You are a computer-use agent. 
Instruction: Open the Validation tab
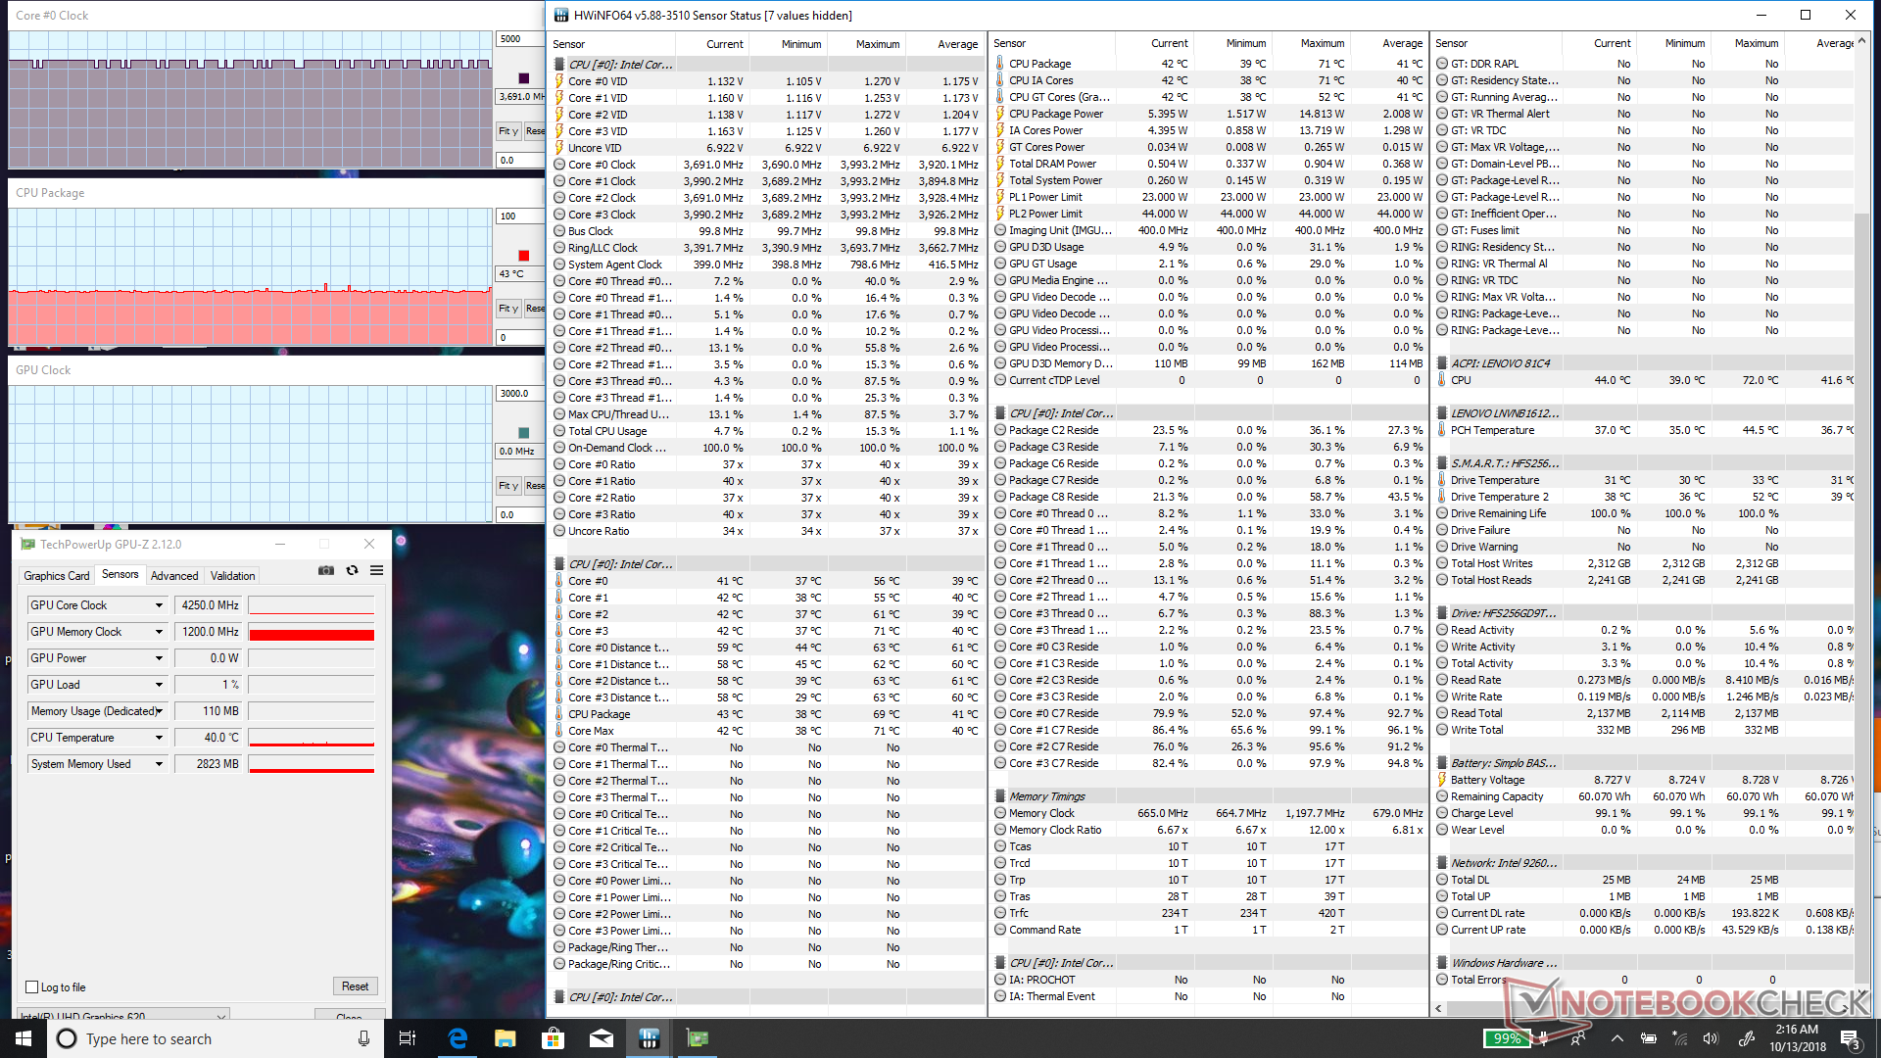click(x=233, y=576)
